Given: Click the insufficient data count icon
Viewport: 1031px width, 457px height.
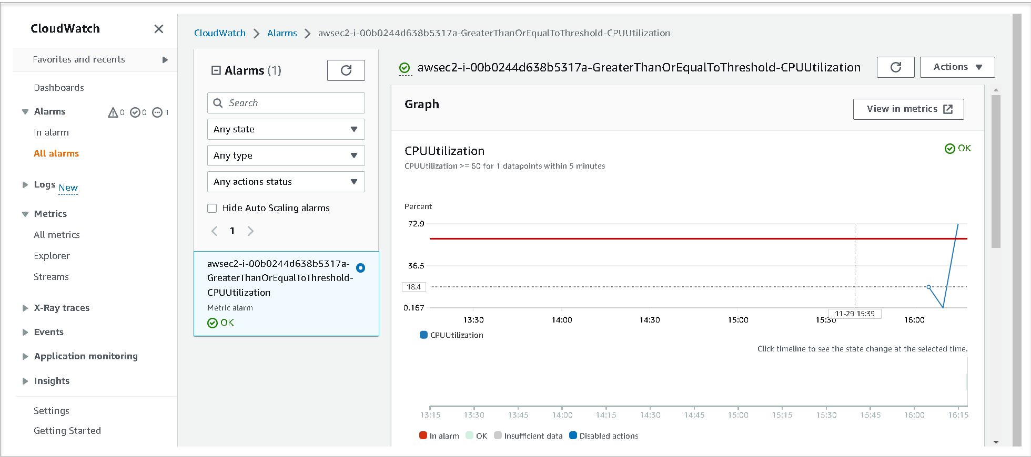Looking at the screenshot, I should [157, 112].
